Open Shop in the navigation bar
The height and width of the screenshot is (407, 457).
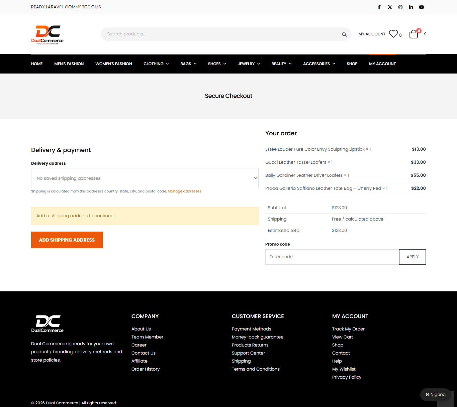(352, 64)
